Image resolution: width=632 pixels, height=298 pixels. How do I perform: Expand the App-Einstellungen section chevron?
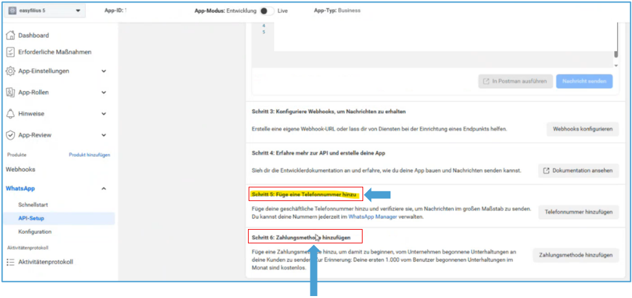pyautogui.click(x=103, y=71)
